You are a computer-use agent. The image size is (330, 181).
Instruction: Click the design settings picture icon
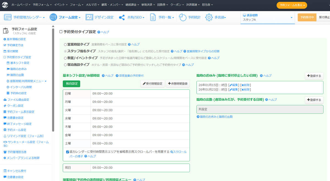(x=89, y=17)
